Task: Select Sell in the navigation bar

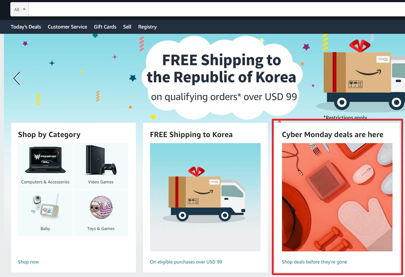Action: (127, 27)
